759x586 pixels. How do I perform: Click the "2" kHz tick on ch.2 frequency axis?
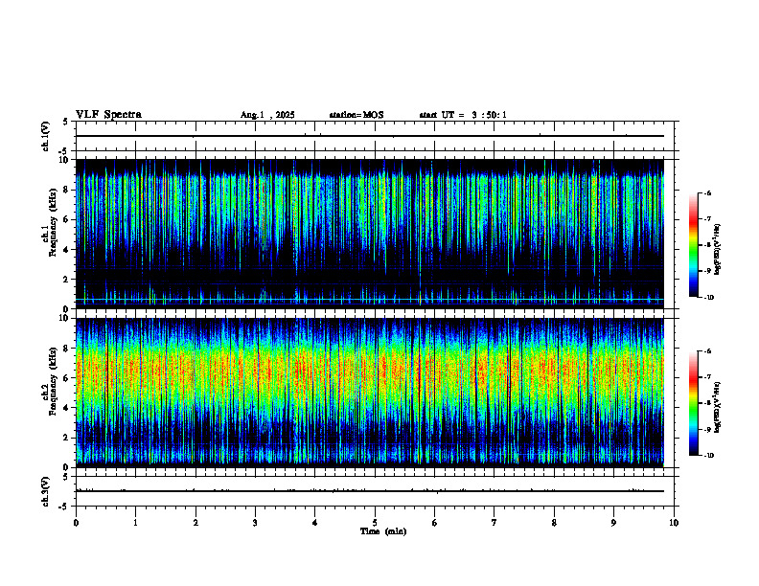(x=67, y=438)
